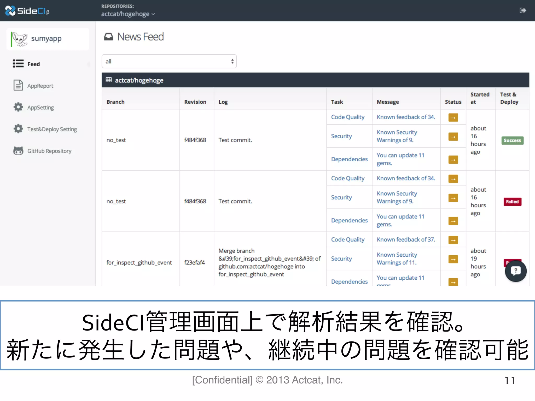Viewport: 535px width, 401px height.
Task: Open Security link in first no_test row
Action: (341, 136)
